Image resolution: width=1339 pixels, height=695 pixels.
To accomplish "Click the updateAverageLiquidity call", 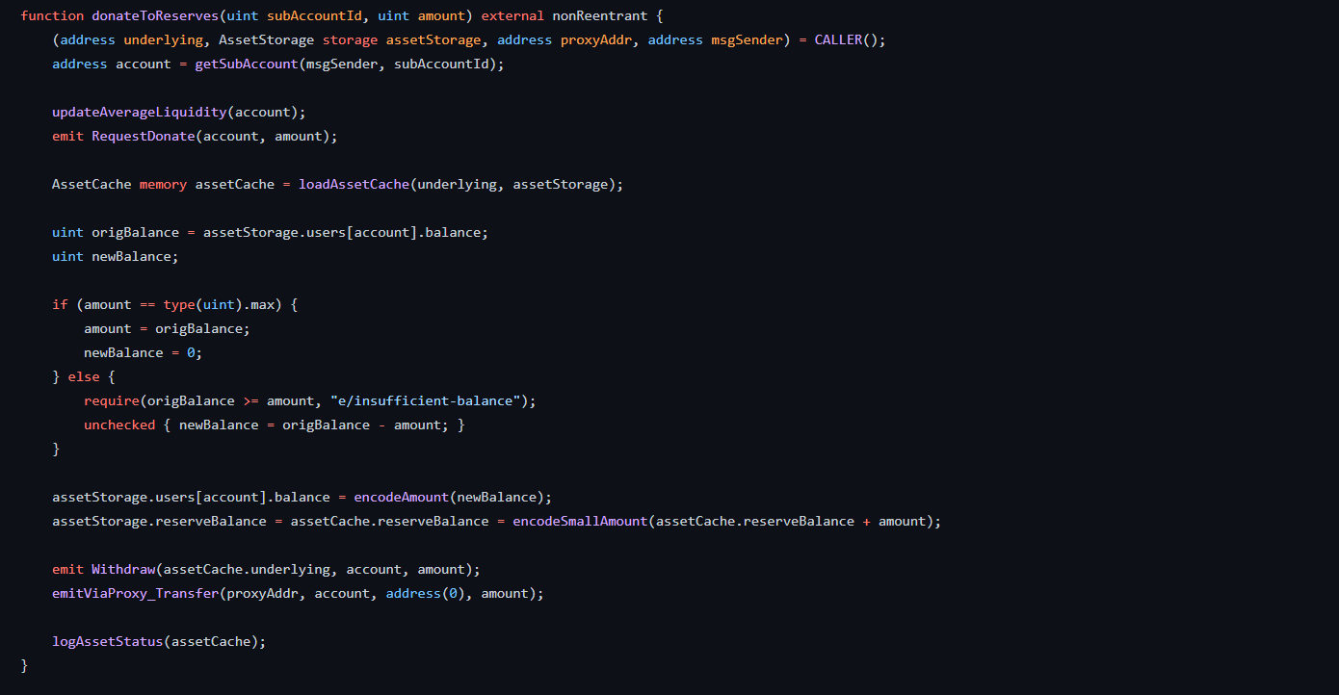I will click(139, 113).
